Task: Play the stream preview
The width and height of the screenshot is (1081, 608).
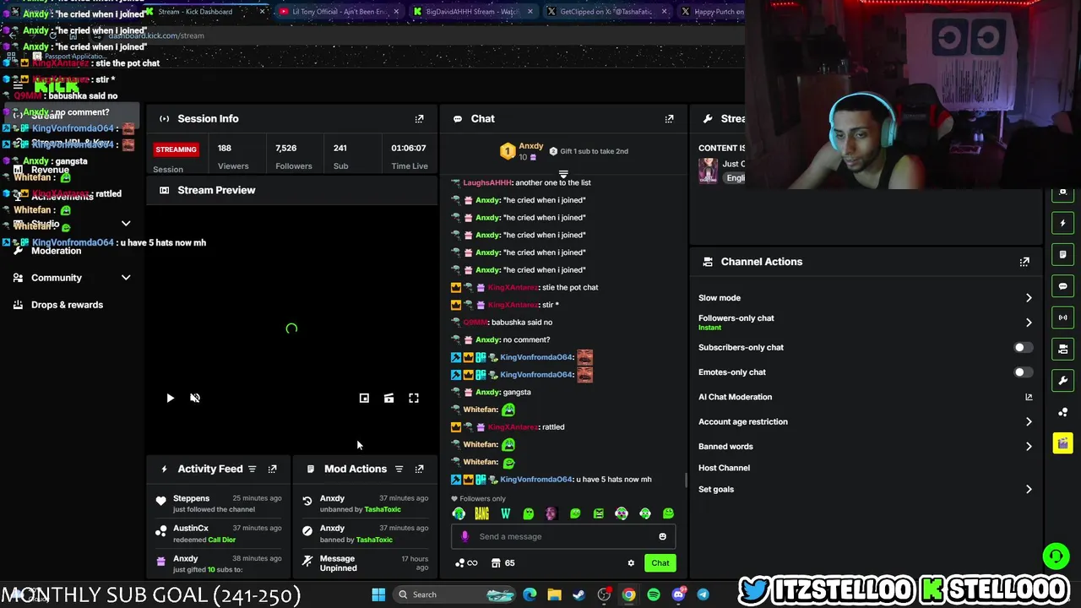Action: coord(170,398)
